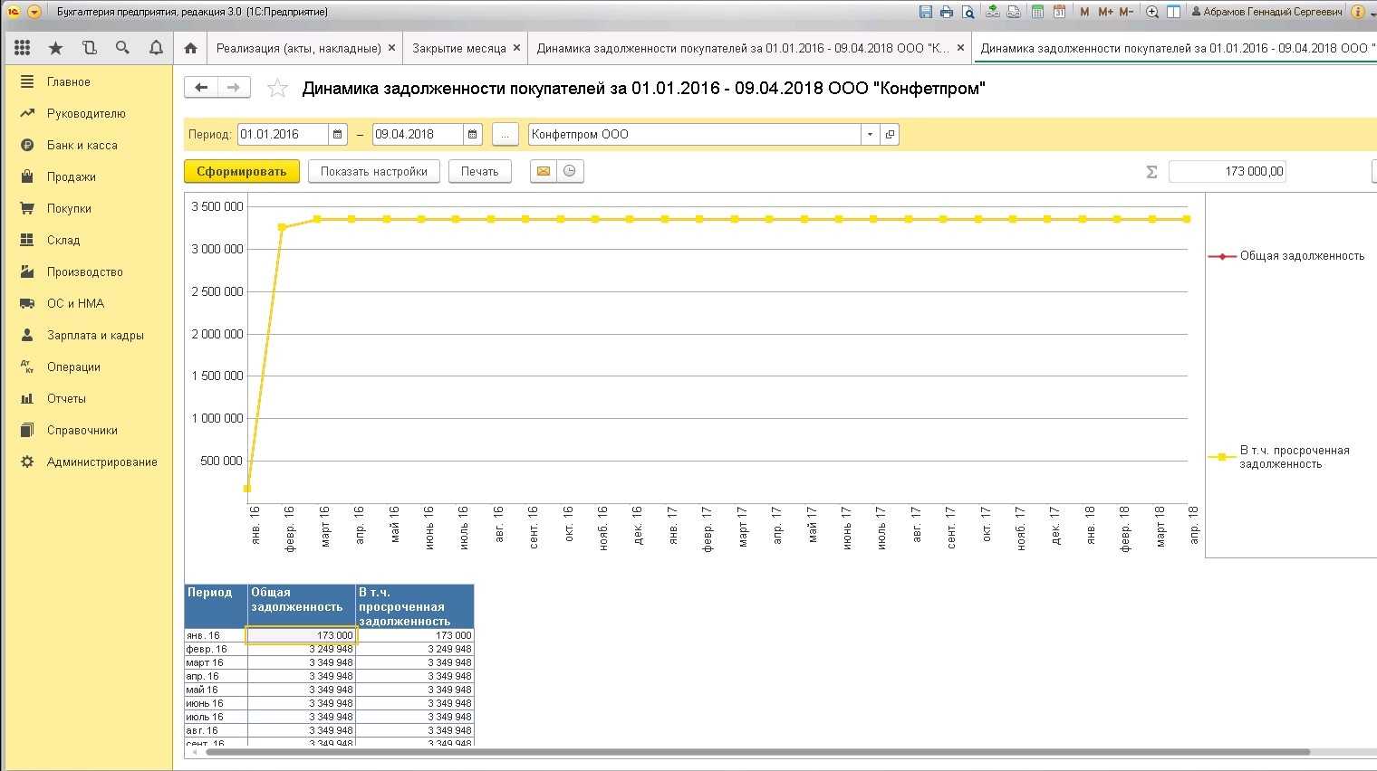Open print preview icon in title bar
This screenshot has width=1377, height=771.
(x=968, y=12)
